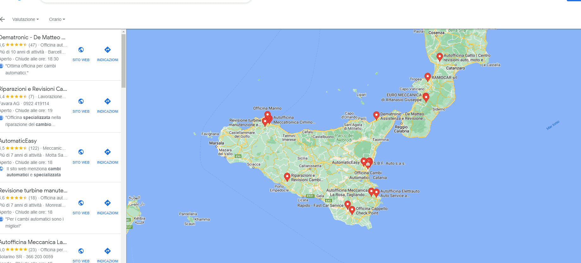Click the Lipari island label
The image size is (581, 263).
click(x=361, y=95)
